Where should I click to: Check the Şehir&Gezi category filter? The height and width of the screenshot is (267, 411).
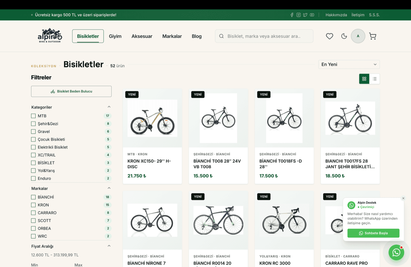33,124
